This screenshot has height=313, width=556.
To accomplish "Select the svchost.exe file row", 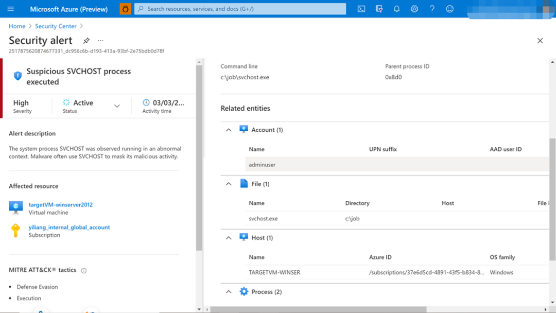I will click(x=397, y=218).
